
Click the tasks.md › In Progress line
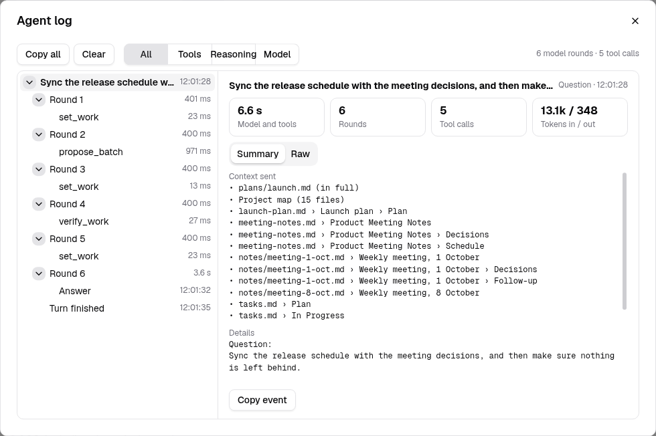click(286, 316)
